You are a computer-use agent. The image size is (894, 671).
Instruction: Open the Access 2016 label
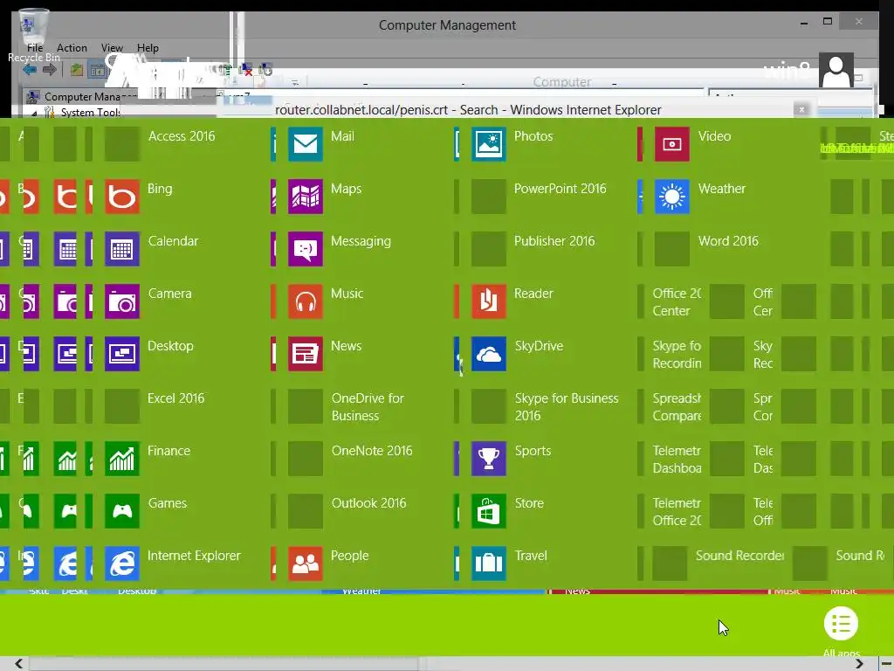point(182,136)
